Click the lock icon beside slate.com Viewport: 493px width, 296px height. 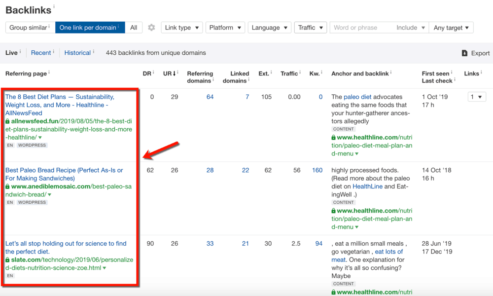click(x=8, y=259)
